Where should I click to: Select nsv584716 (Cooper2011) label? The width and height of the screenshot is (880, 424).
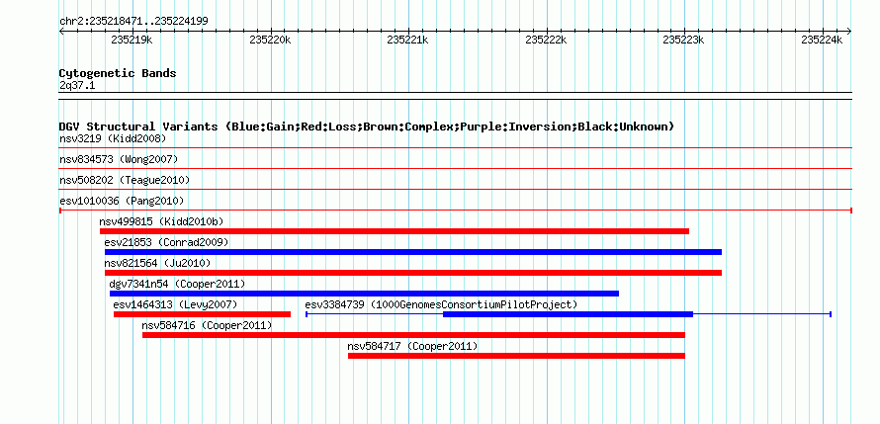[x=207, y=325]
